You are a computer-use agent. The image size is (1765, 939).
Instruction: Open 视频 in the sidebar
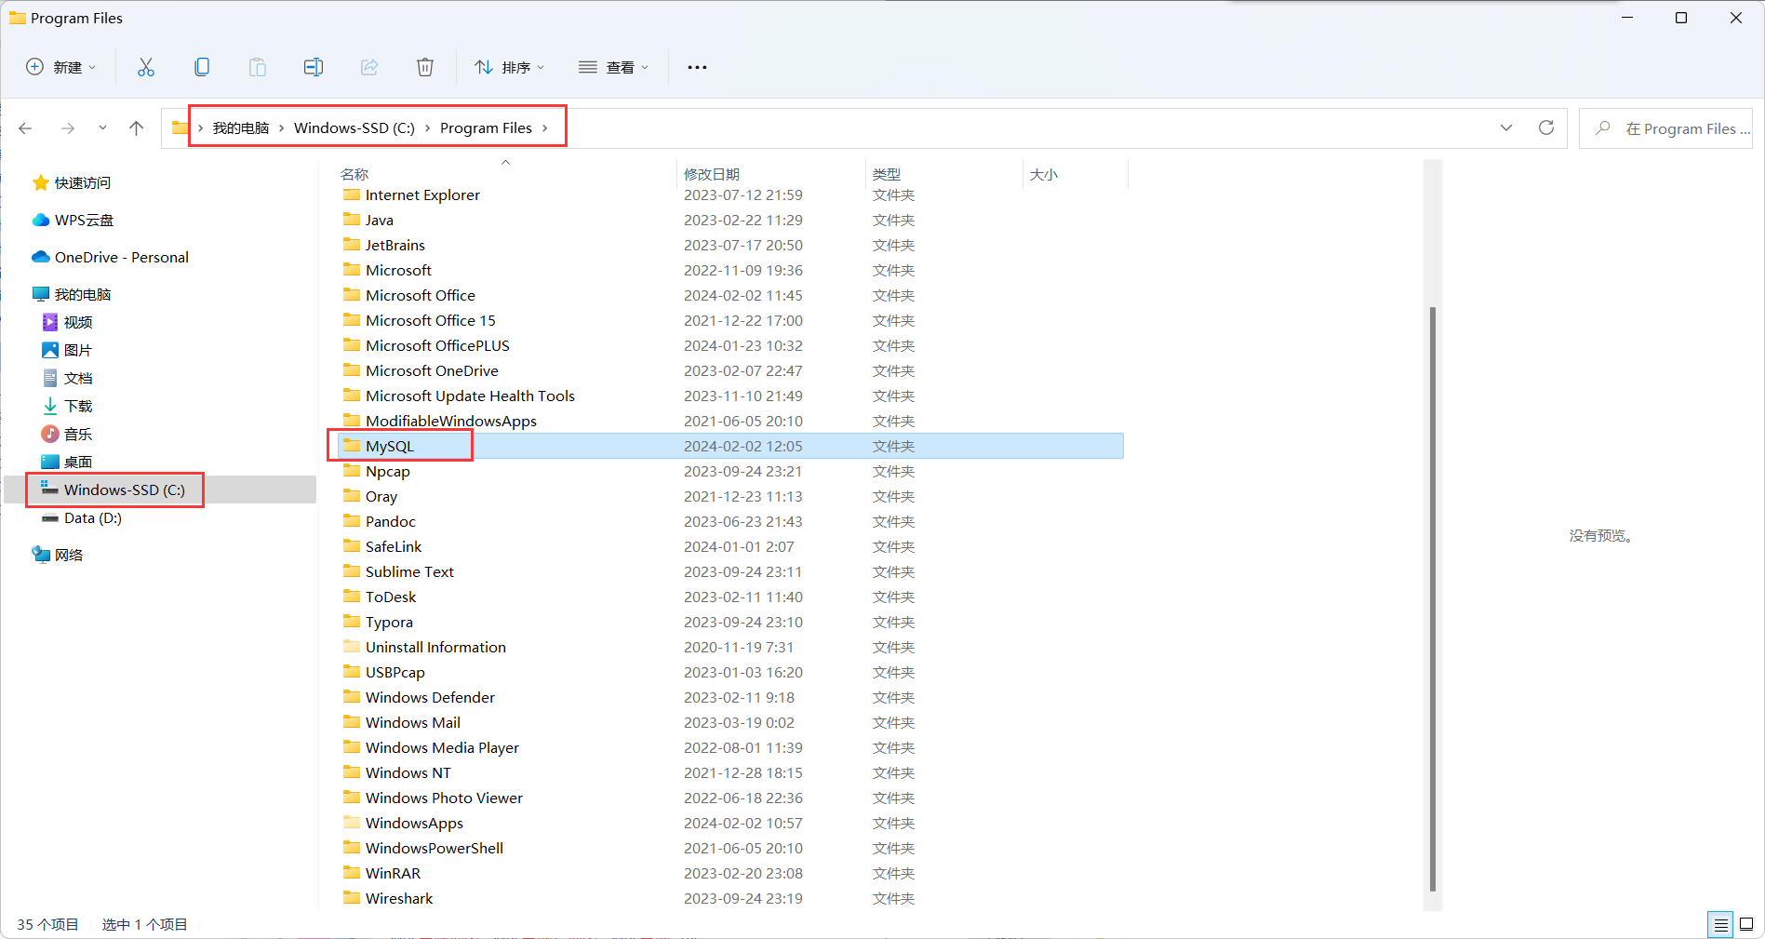click(x=78, y=322)
